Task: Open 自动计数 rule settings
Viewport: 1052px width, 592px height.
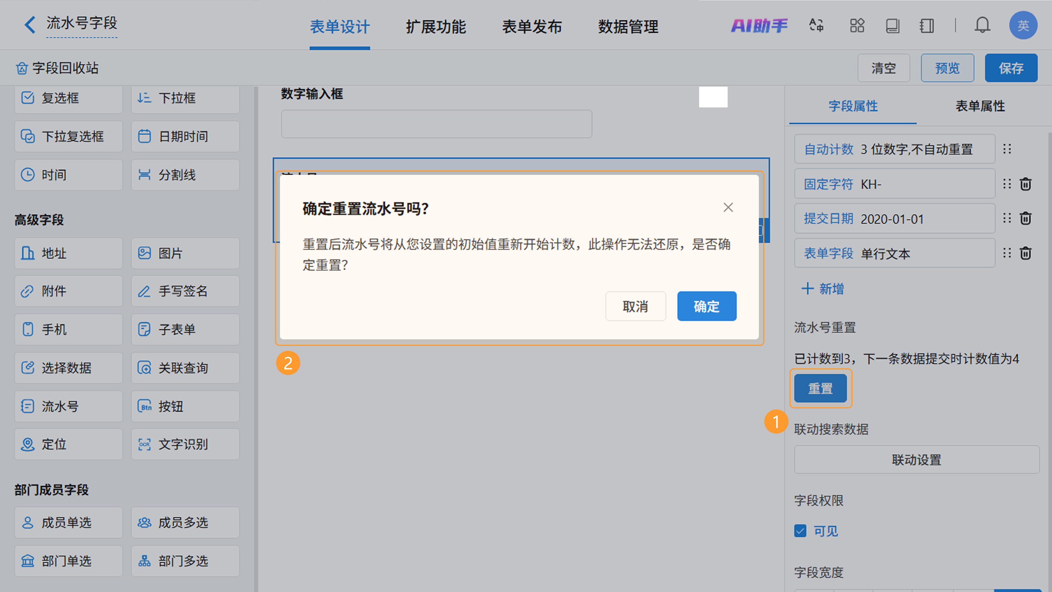Action: [894, 149]
